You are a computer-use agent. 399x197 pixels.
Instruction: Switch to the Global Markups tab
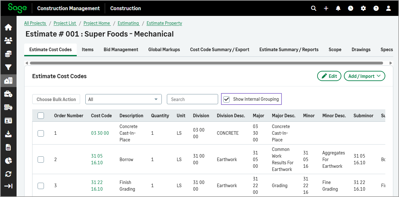click(x=164, y=50)
